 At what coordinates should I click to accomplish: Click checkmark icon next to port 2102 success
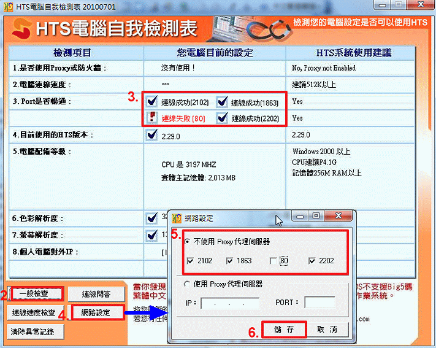click(152, 102)
